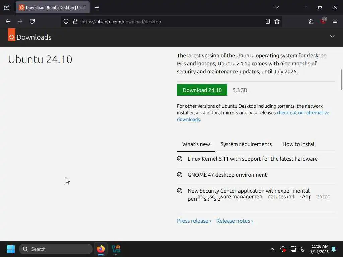Click the Ubuntu 24.10 heading
The height and width of the screenshot is (257, 343).
coord(40,59)
